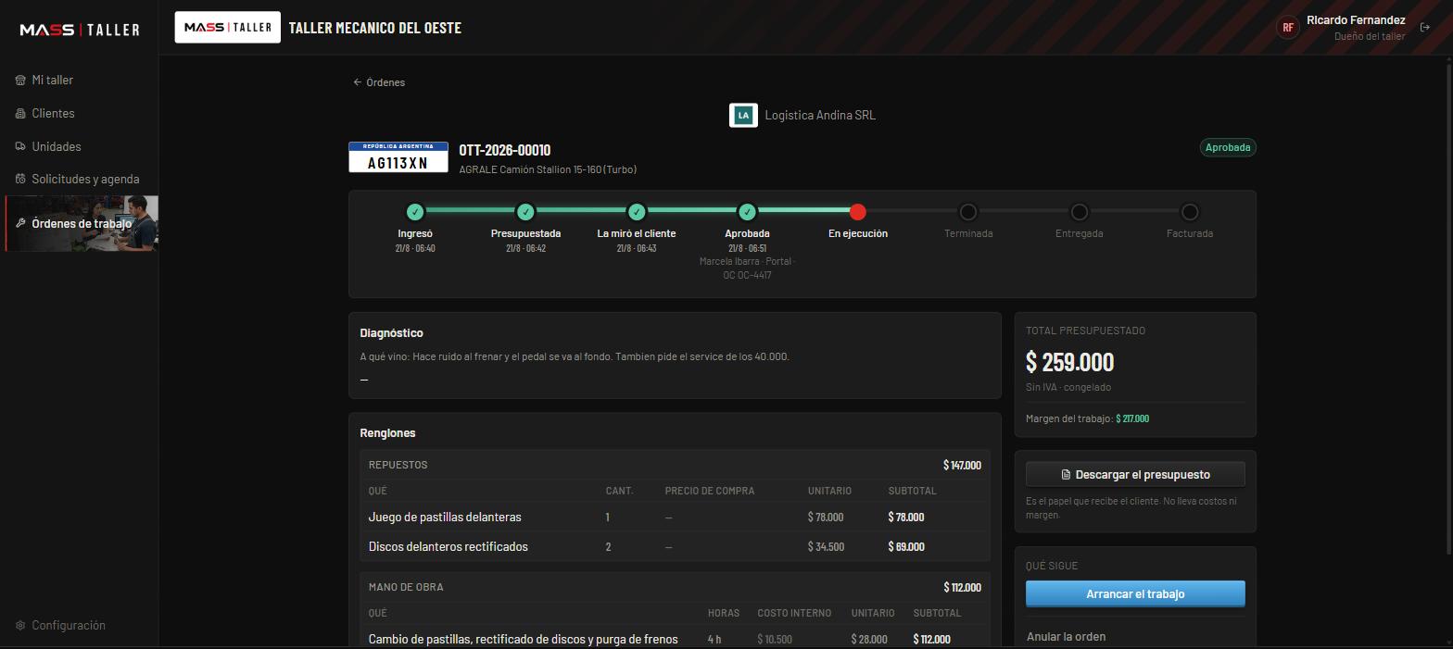The height and width of the screenshot is (649, 1453).
Task: Click the Mi taller shop icon
Action: pos(20,81)
